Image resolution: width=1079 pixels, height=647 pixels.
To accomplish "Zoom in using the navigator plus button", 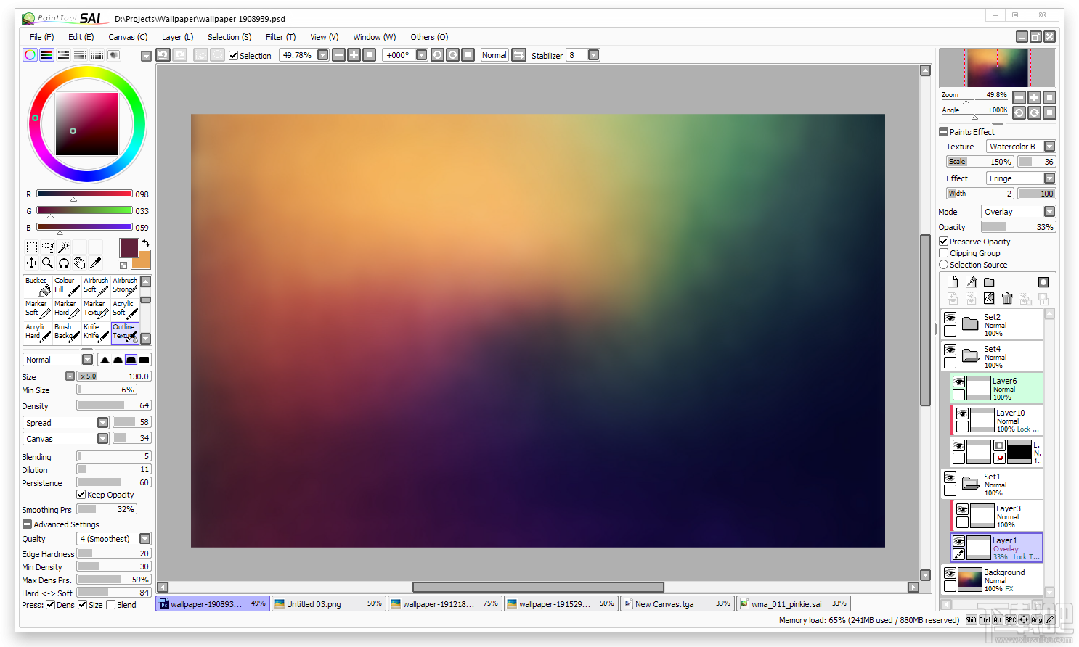I will click(1034, 96).
